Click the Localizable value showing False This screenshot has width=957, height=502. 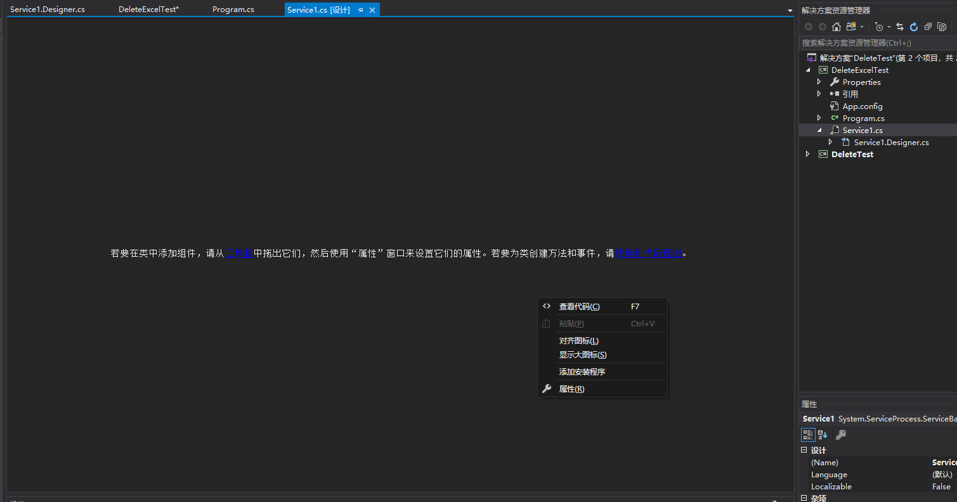(941, 486)
